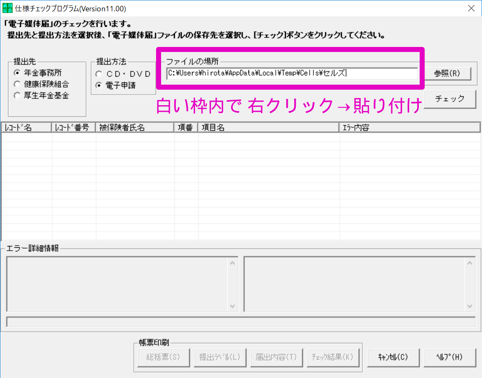Screen dimensions: 482x378
Task: Click the 提出ラベル(L) button
Action: point(220,357)
